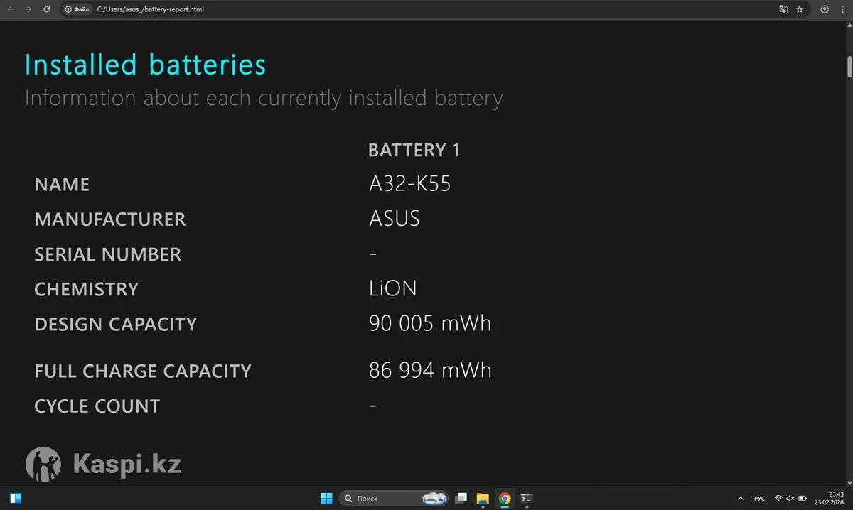Click the browser reload button
This screenshot has width=853, height=510.
coord(47,9)
